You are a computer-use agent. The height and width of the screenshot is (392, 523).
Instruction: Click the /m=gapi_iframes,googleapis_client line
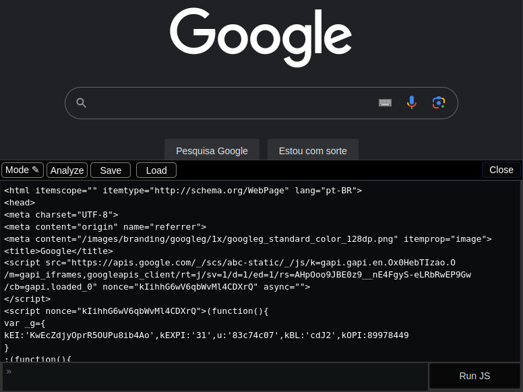(x=238, y=275)
